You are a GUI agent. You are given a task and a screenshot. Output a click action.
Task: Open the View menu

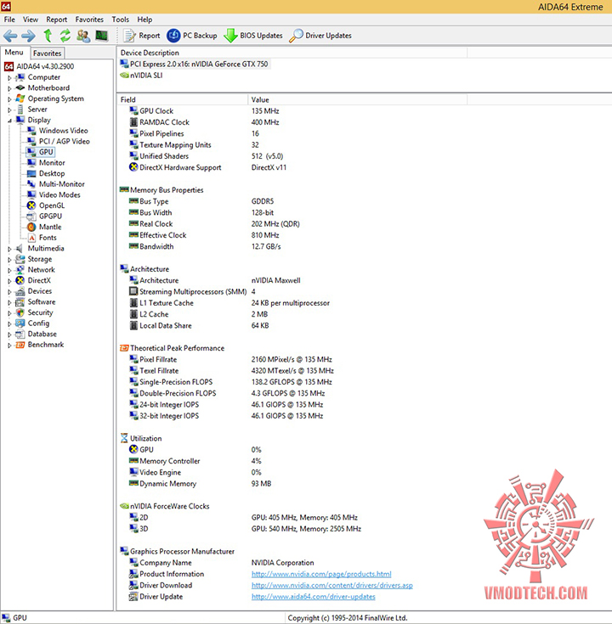(31, 20)
